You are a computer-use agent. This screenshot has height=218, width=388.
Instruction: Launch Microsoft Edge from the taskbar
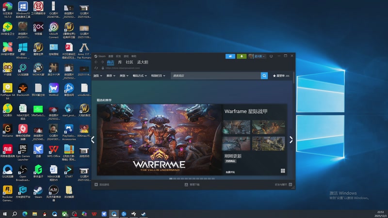pos(25,214)
